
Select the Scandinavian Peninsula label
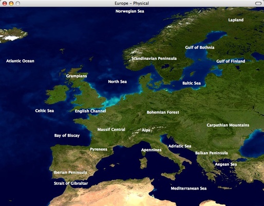tap(154, 59)
